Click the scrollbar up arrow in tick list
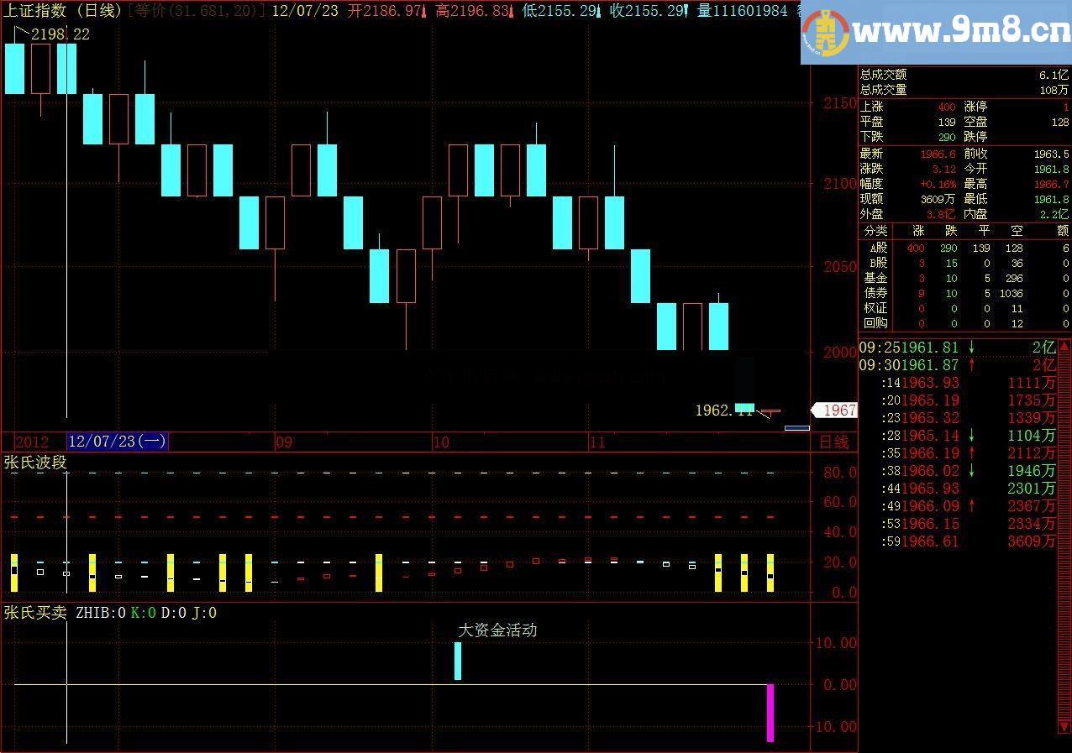Screen dimensions: 1072x753 (1065, 345)
